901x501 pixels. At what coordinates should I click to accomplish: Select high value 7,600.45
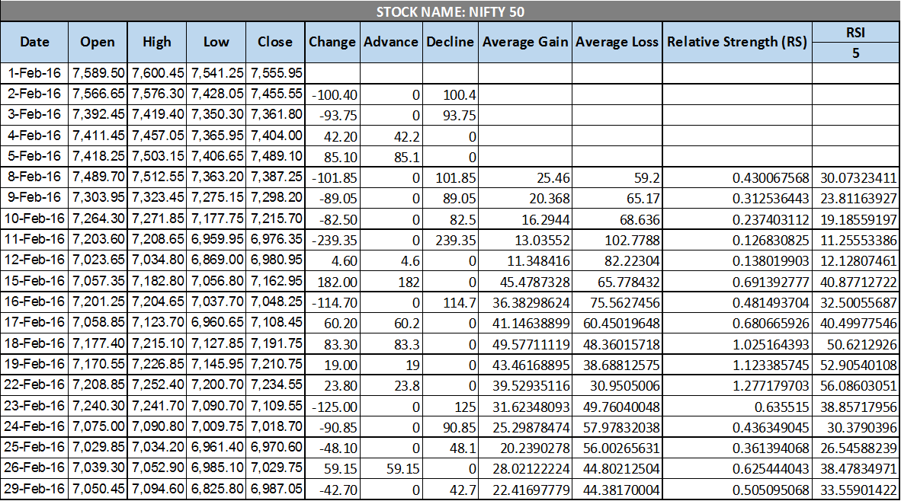(157, 73)
